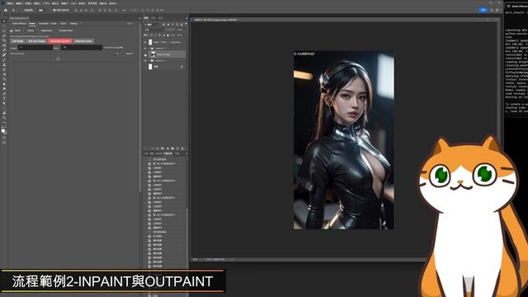528x297 pixels.
Task: Toggle visibility of the topmost layer
Action: 145,42
